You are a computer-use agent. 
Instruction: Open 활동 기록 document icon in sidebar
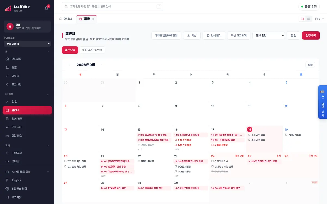point(7,119)
